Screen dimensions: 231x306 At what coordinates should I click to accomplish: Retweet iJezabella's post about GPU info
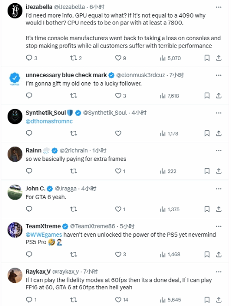pyautogui.click(x=76, y=58)
